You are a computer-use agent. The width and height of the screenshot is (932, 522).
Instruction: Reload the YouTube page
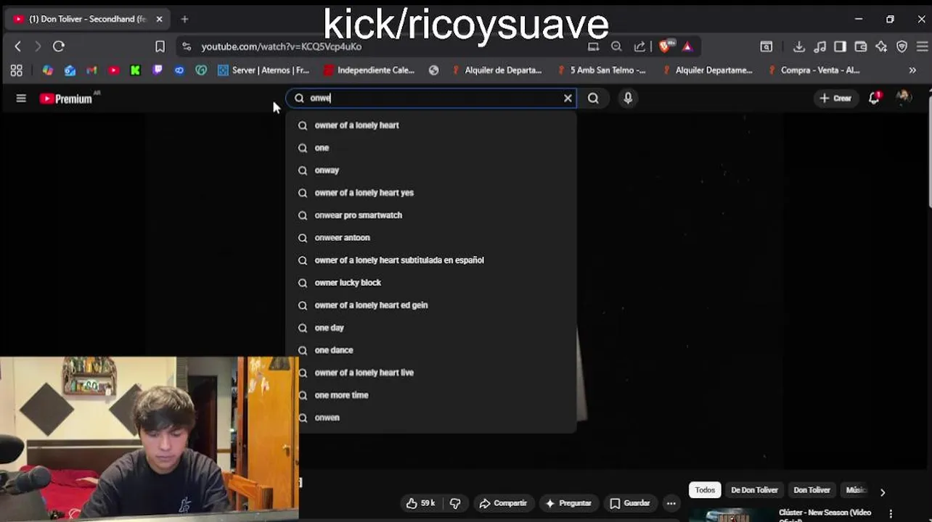click(x=59, y=46)
